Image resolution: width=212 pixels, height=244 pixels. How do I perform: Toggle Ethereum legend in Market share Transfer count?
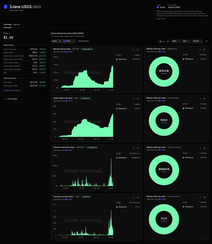pyautogui.click(x=188, y=207)
